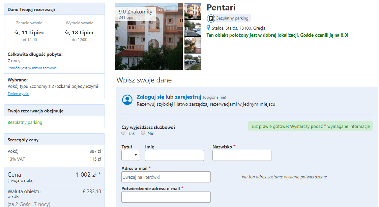Expand the Tytuł dropdown
The width and height of the screenshot is (379, 207).
[x=130, y=155]
